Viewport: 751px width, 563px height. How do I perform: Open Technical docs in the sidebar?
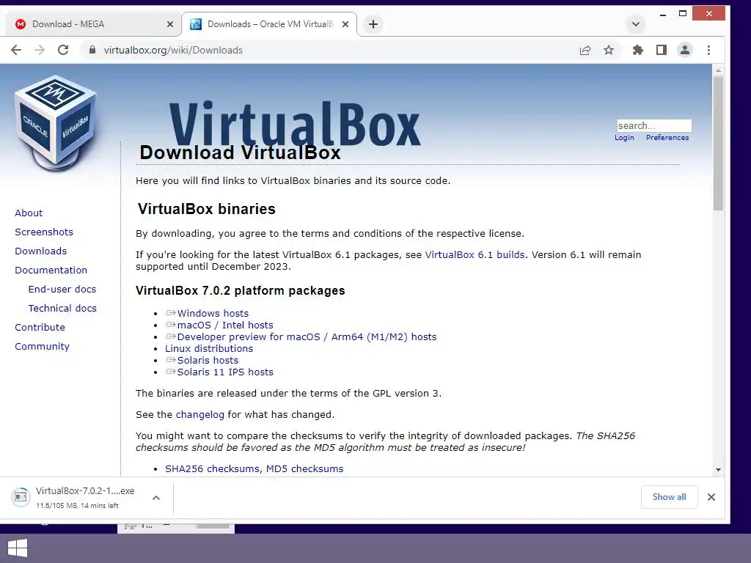62,309
